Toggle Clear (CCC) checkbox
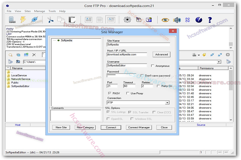Image resolution: width=241 pixels, height=160 pixels. click(154, 112)
